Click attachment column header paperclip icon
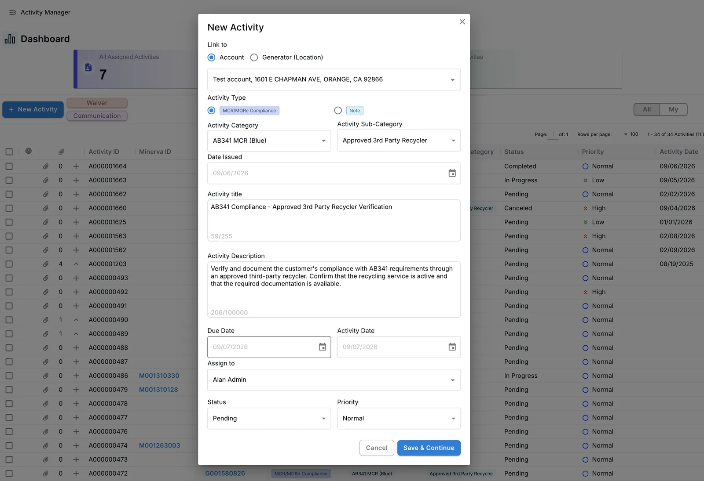This screenshot has width=704, height=481. 61,152
